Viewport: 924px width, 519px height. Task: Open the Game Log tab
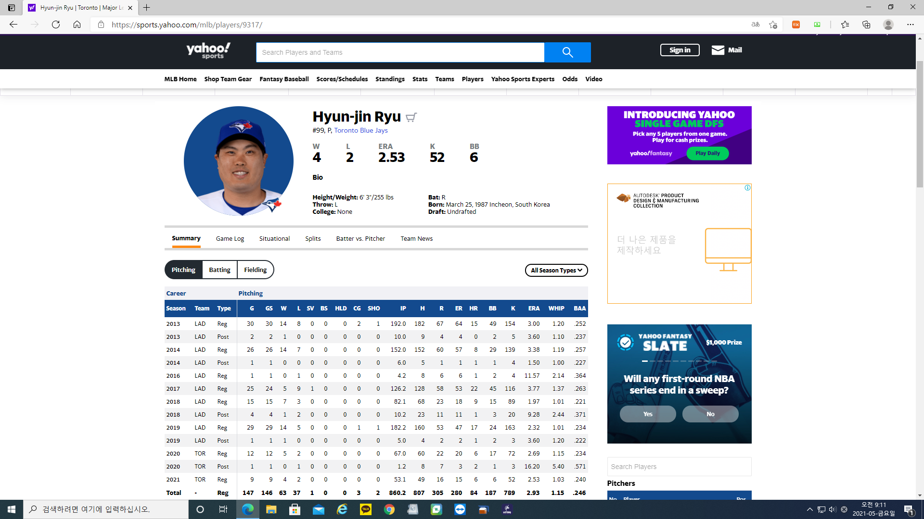point(230,238)
